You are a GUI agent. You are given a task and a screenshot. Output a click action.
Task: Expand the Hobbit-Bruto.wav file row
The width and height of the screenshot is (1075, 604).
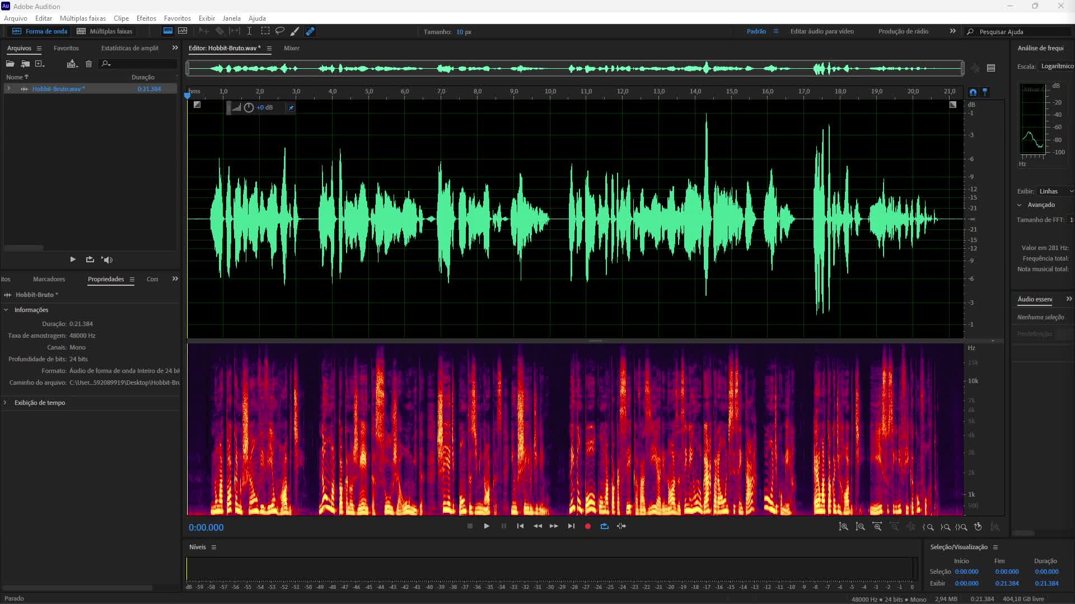[x=8, y=88]
